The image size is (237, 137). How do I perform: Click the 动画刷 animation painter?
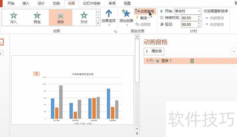click(143, 24)
